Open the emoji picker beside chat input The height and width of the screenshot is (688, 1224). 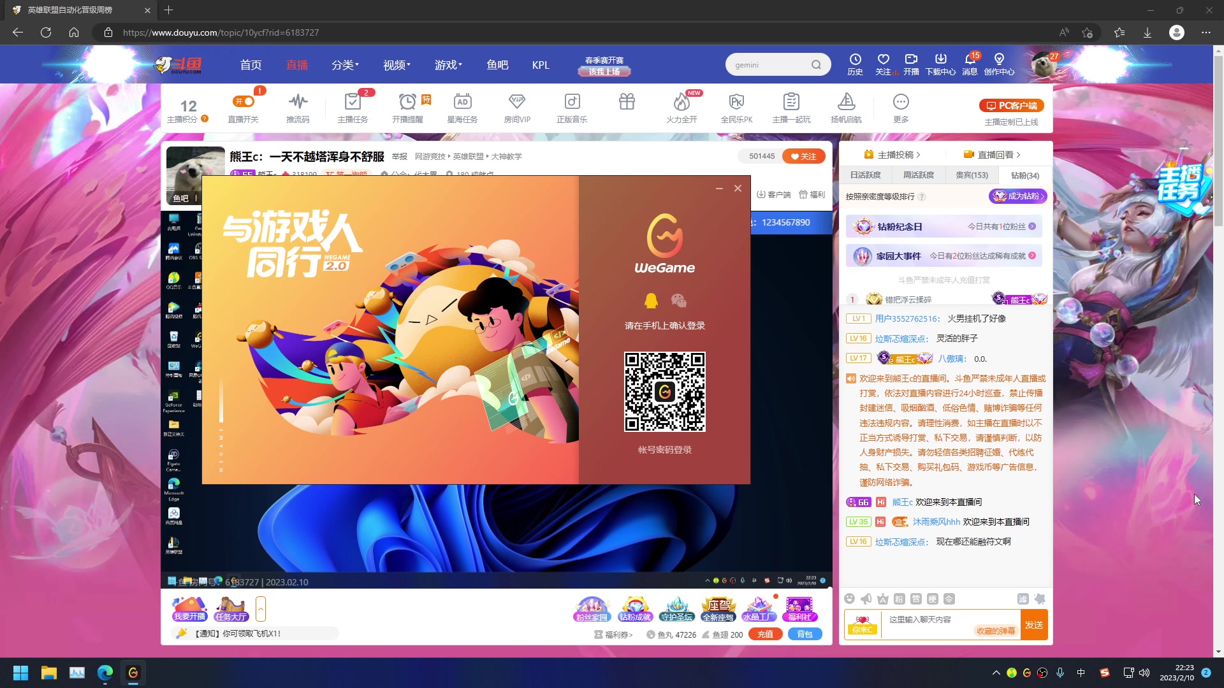(850, 599)
